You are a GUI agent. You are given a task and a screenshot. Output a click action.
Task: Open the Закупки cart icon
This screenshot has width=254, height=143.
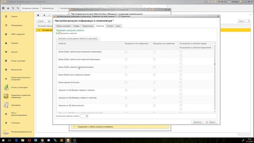pyautogui.click(x=6, y=52)
